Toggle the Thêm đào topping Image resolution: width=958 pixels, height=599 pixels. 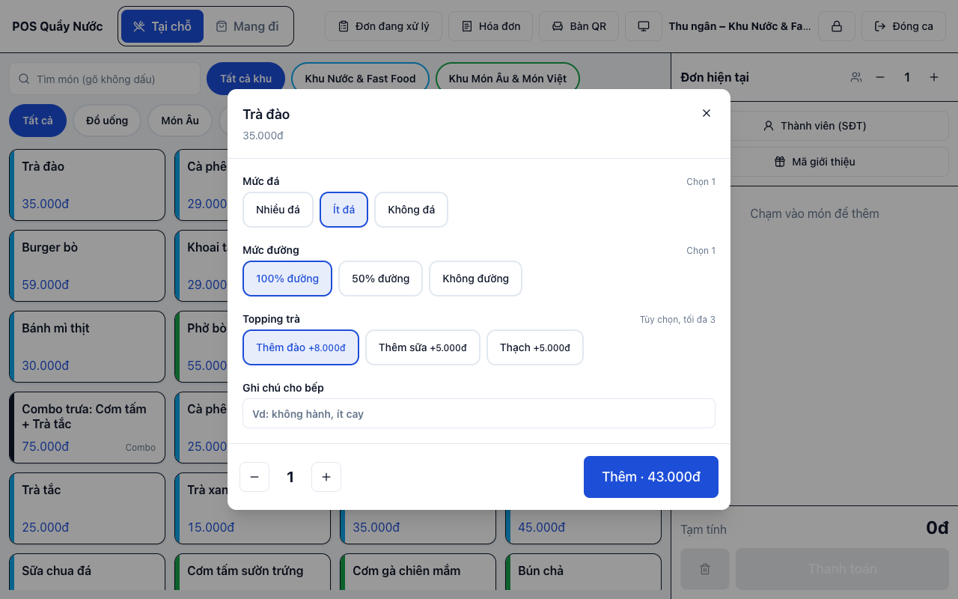301,347
